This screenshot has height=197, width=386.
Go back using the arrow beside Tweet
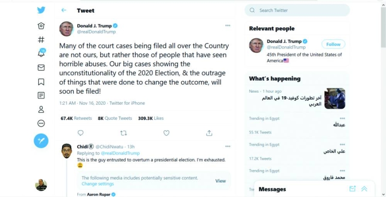click(x=64, y=10)
